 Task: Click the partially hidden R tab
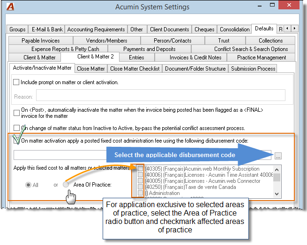pos(280,29)
